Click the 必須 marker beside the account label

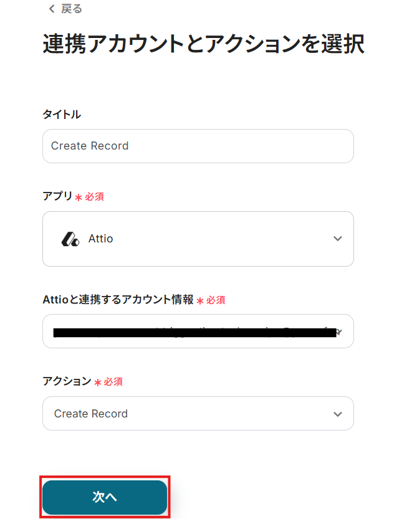216,300
